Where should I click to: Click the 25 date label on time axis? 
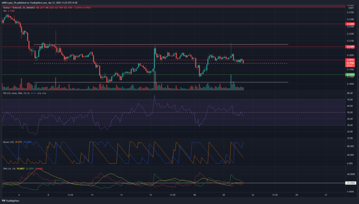click(296, 195)
